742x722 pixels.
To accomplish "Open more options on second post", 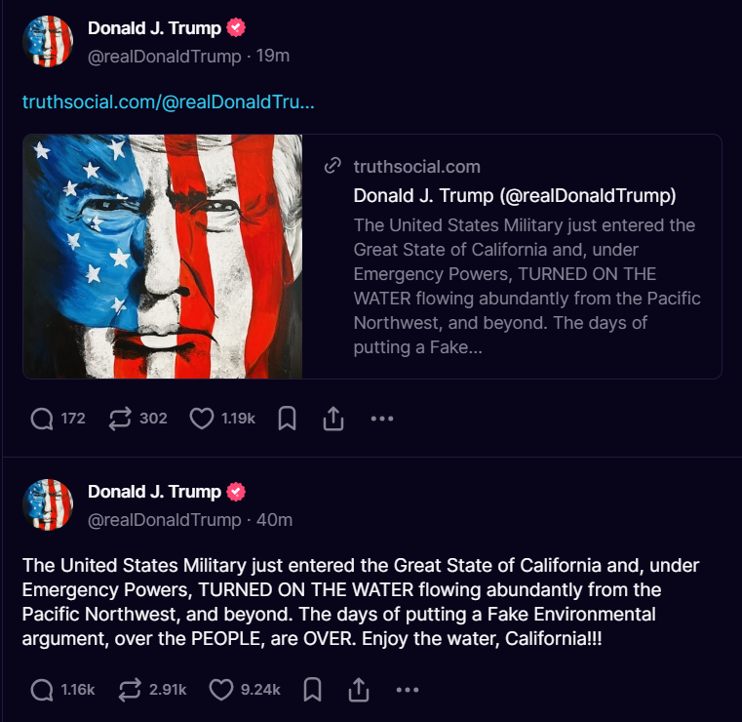I will pos(408,690).
